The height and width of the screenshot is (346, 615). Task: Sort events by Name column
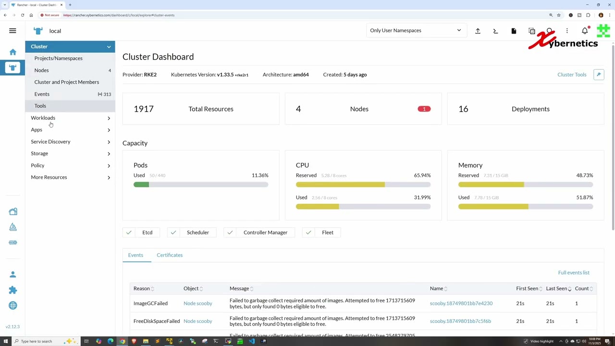(x=438, y=288)
